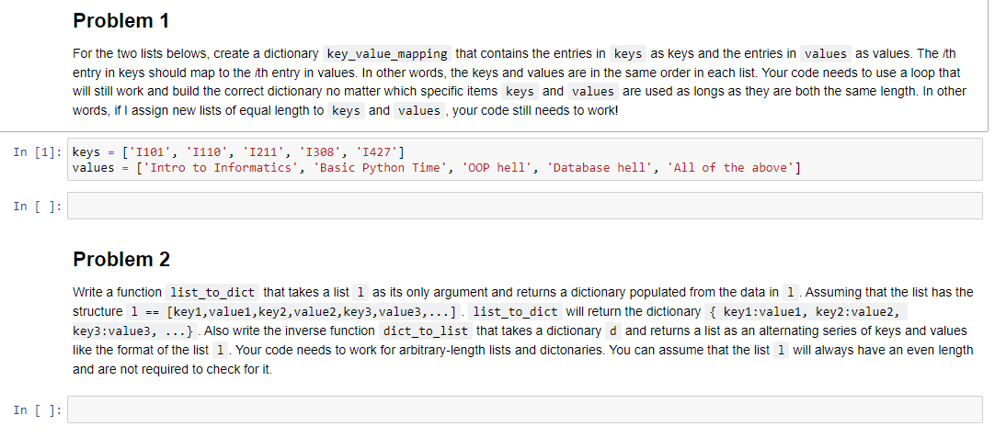Click the string 'Database hell'
The image size is (995, 448).
point(600,168)
